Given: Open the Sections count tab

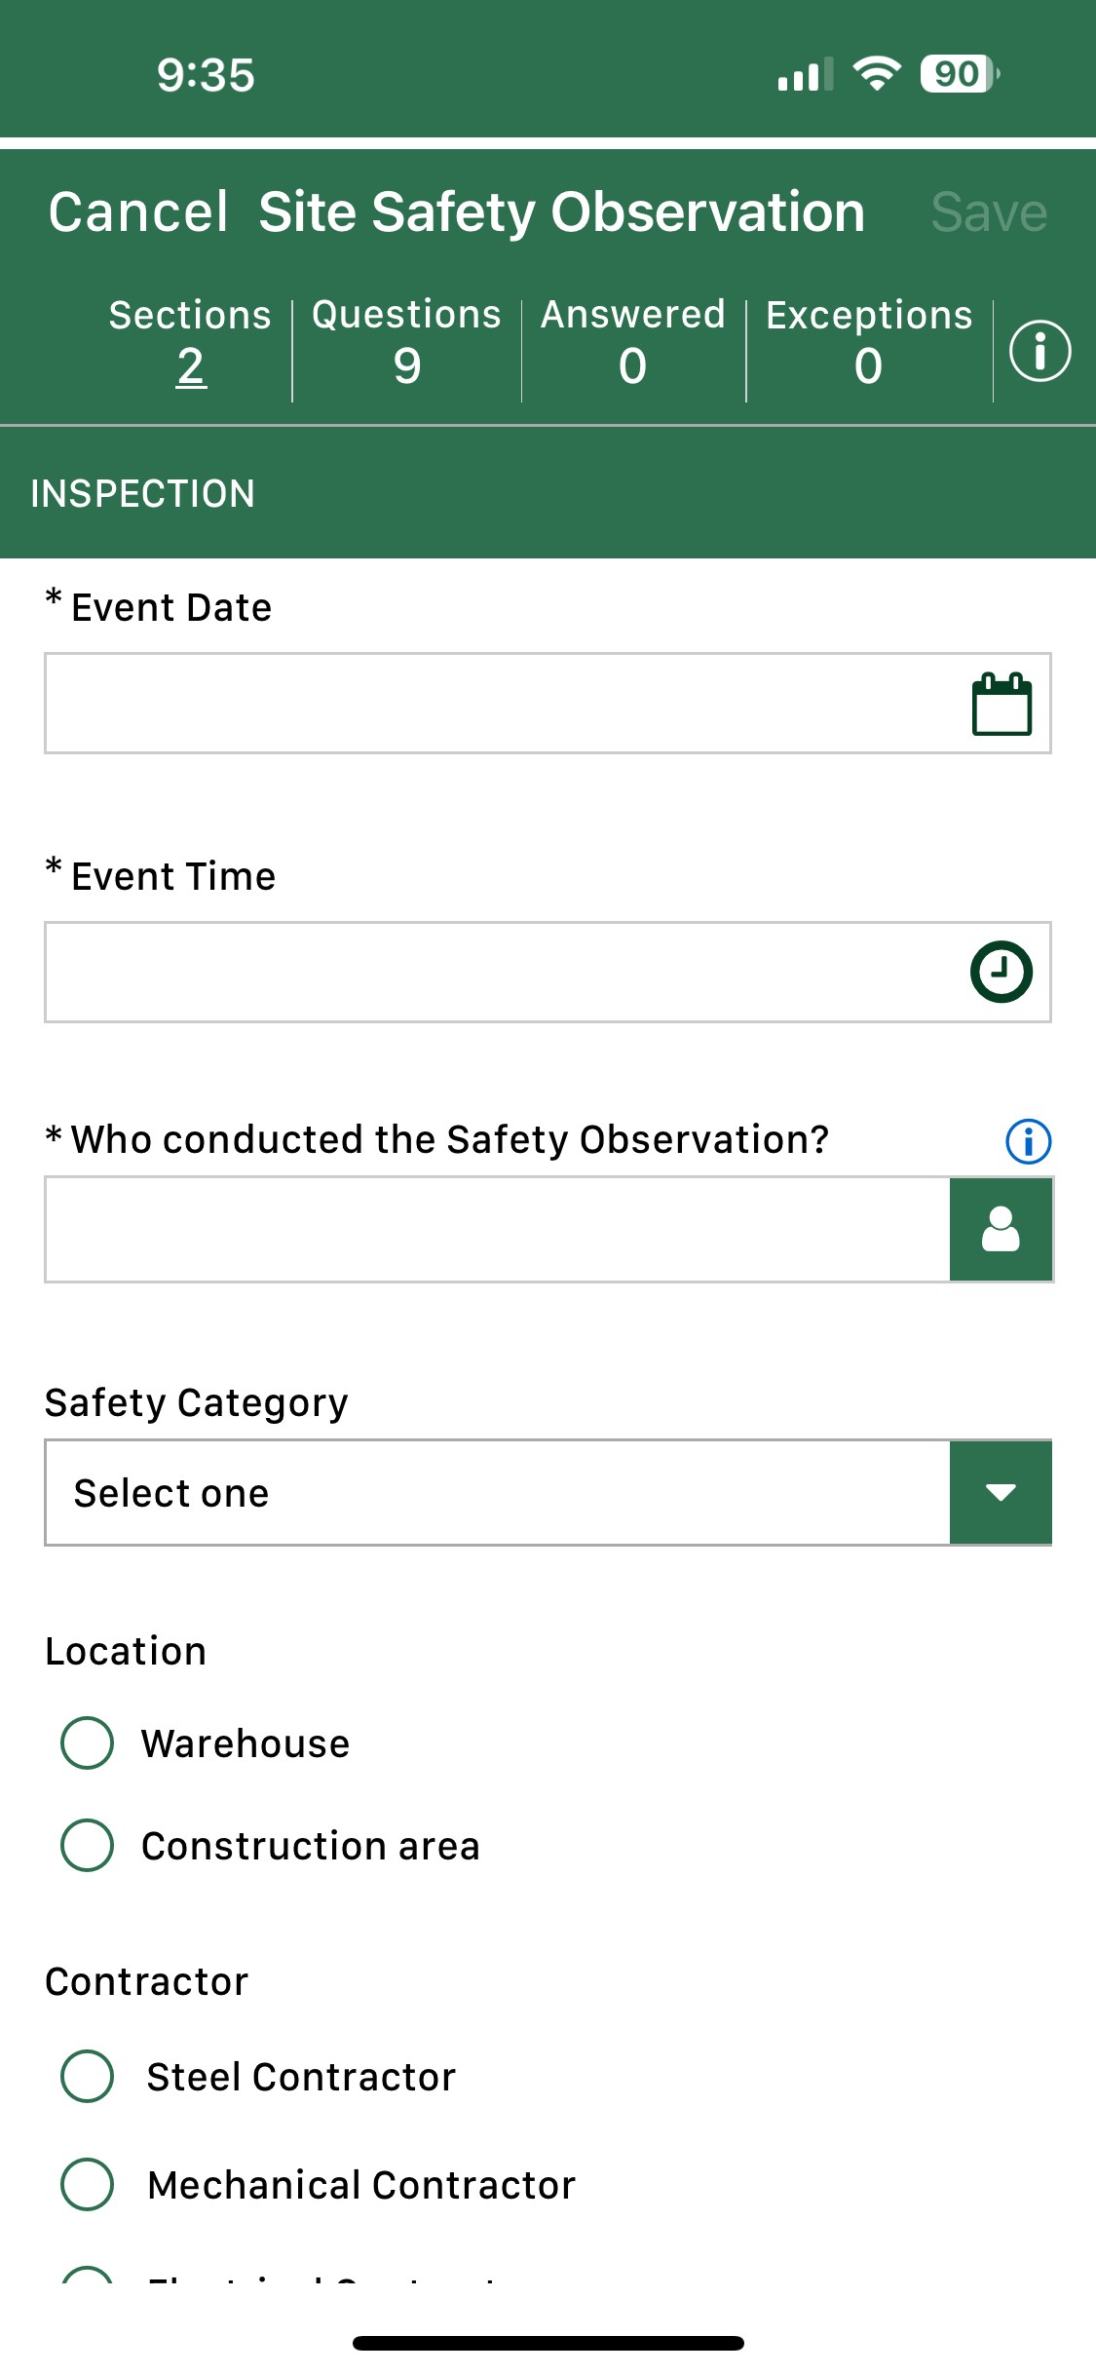Looking at the screenshot, I should tap(191, 346).
